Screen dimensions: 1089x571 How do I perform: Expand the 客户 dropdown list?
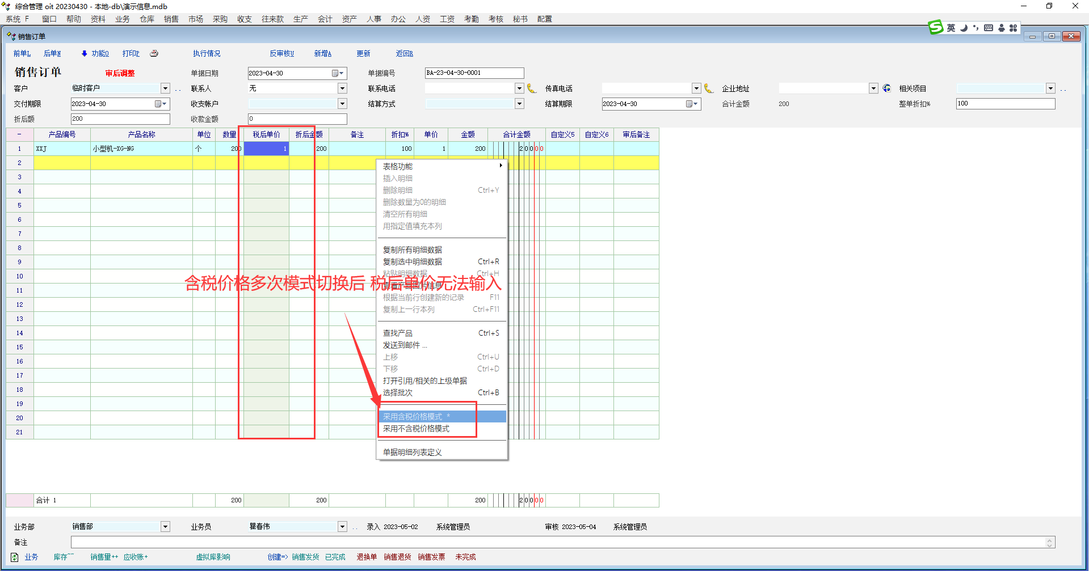point(165,88)
